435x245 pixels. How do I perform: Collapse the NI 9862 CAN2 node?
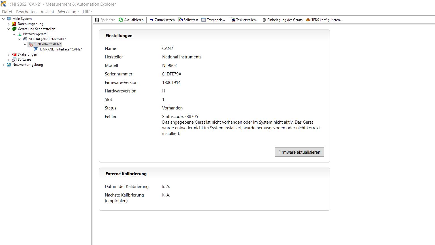[x=25, y=44]
